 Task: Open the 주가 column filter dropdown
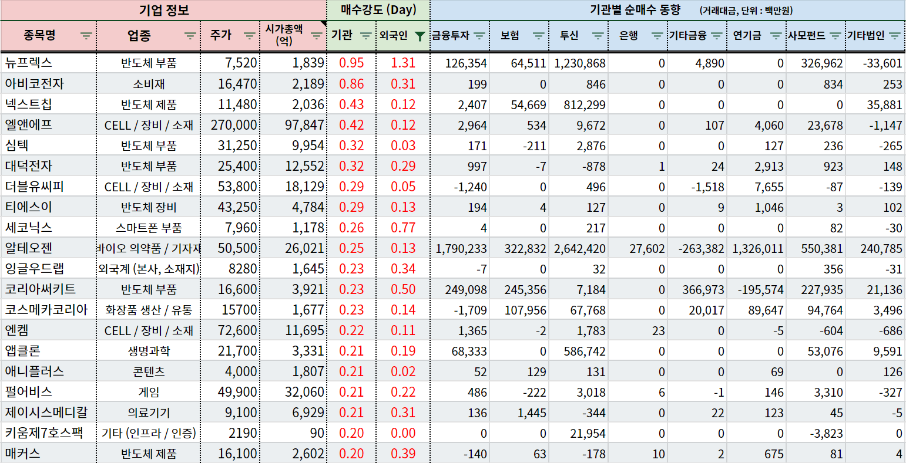point(250,36)
